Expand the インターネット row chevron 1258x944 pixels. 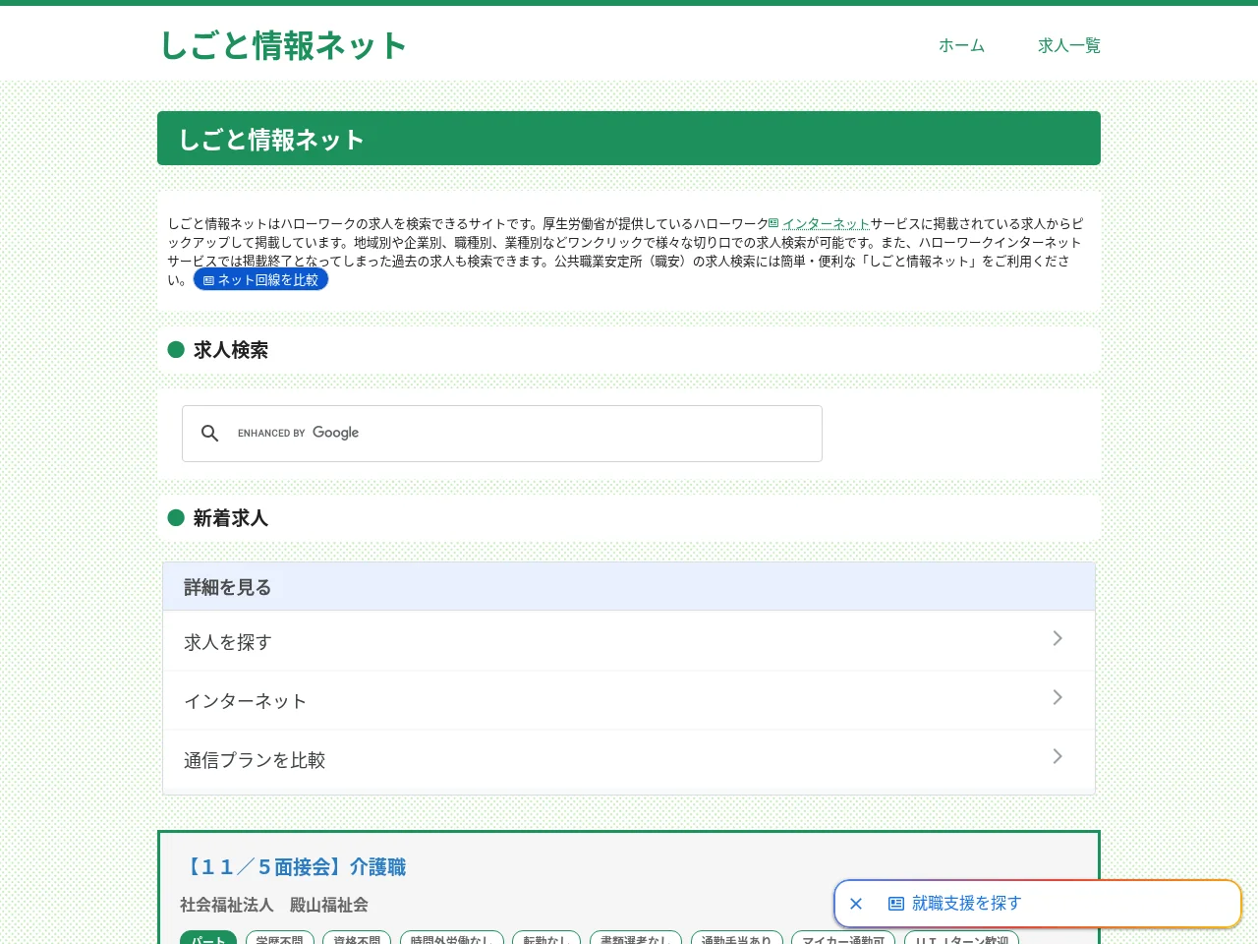pos(1058,697)
